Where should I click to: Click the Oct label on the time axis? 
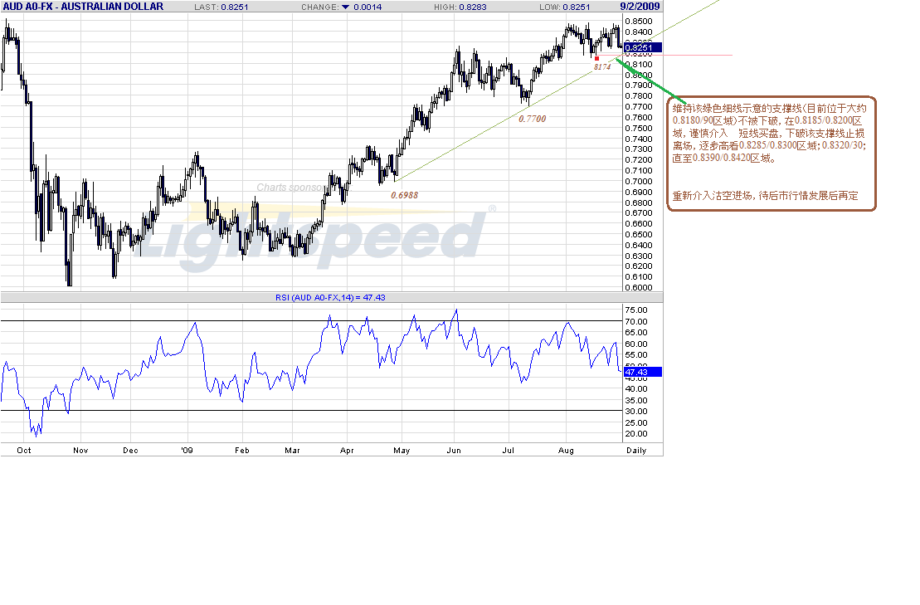point(24,450)
